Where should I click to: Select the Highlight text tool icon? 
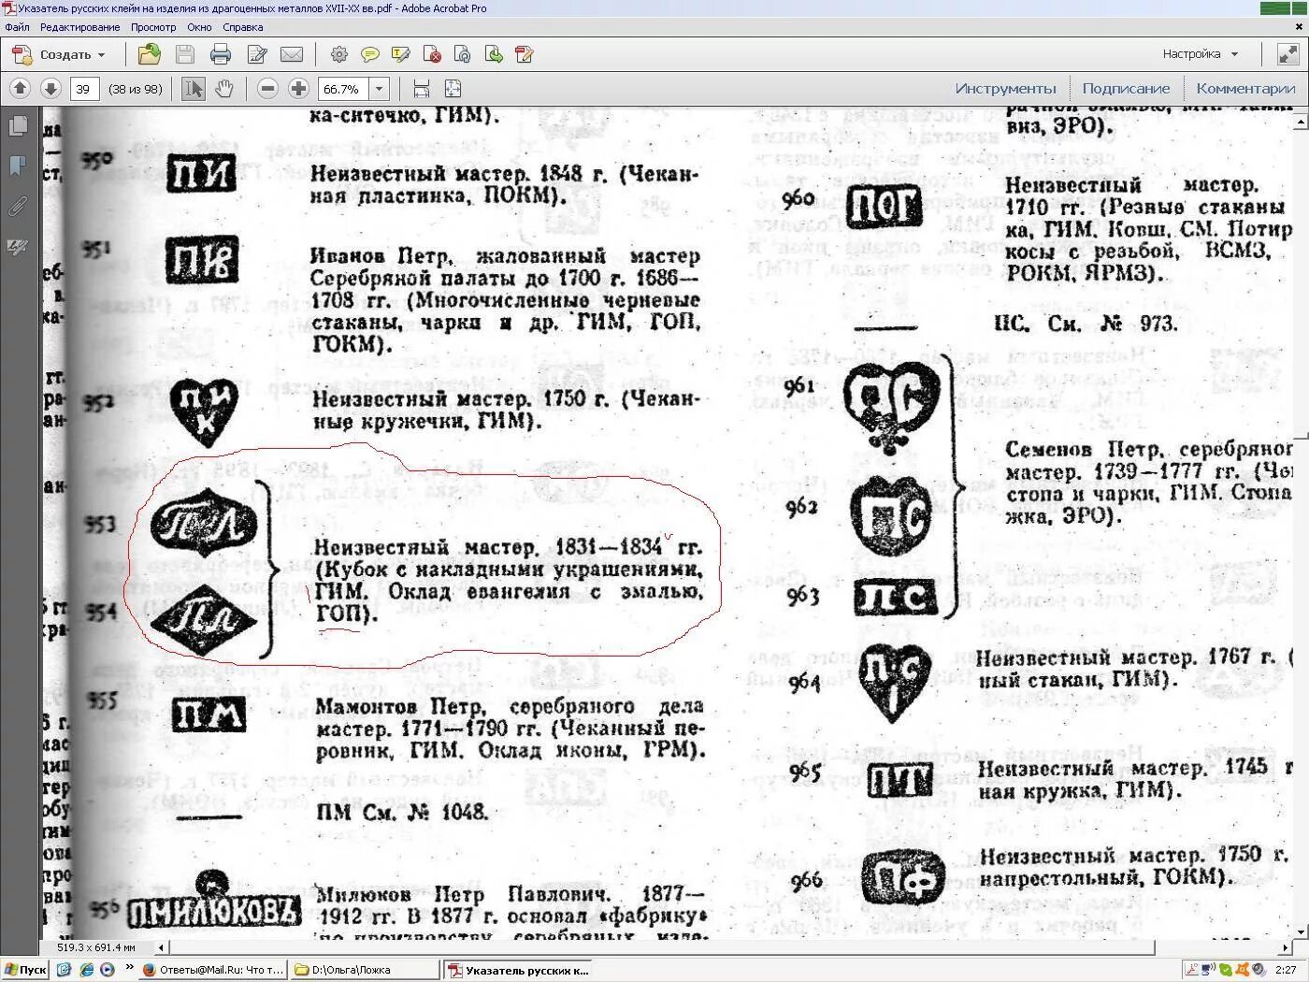[401, 55]
